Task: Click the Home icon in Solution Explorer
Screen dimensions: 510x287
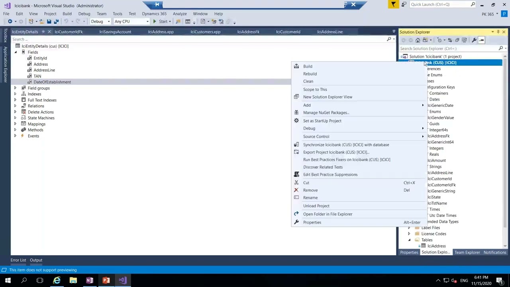Action: [x=418, y=40]
